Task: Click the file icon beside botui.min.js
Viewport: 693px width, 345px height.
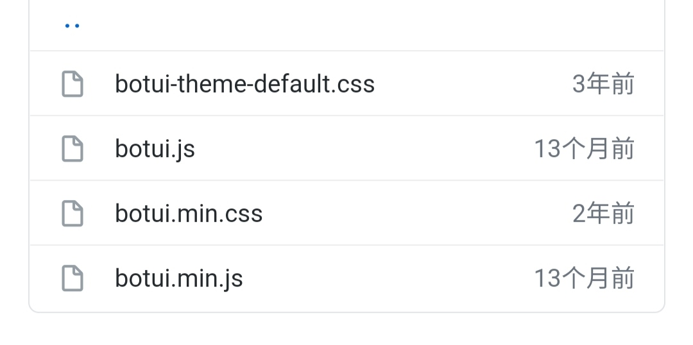Action: (73, 278)
